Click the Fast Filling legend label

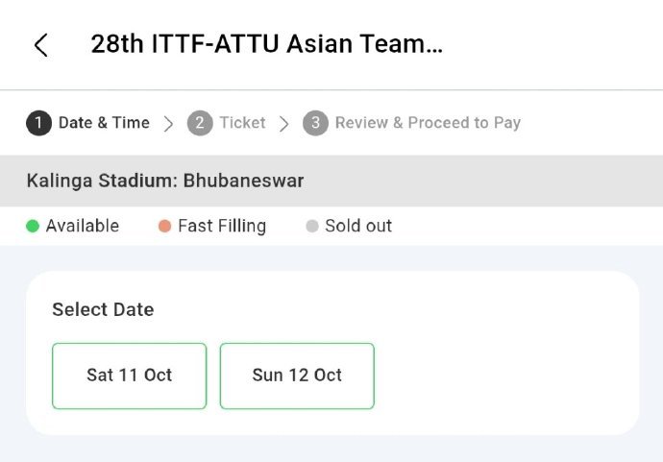(222, 227)
